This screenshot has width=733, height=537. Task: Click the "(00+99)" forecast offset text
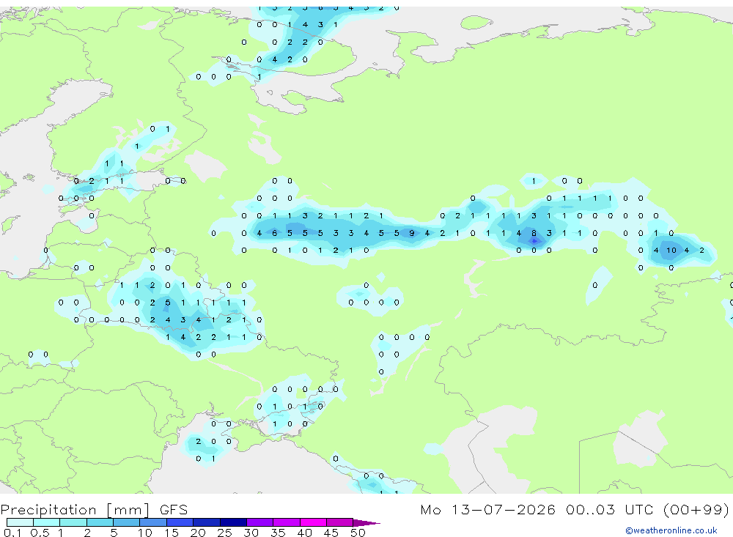696,509
